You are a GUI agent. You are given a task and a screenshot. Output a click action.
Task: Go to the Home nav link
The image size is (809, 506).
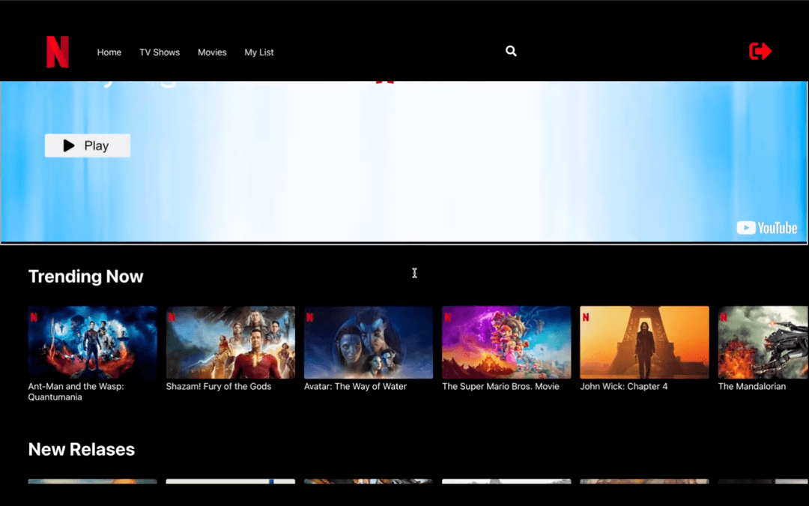point(109,52)
